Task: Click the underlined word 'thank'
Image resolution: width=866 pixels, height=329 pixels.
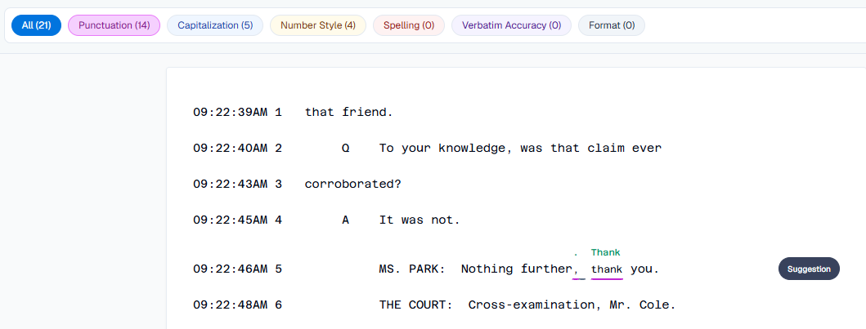Action: click(x=607, y=269)
